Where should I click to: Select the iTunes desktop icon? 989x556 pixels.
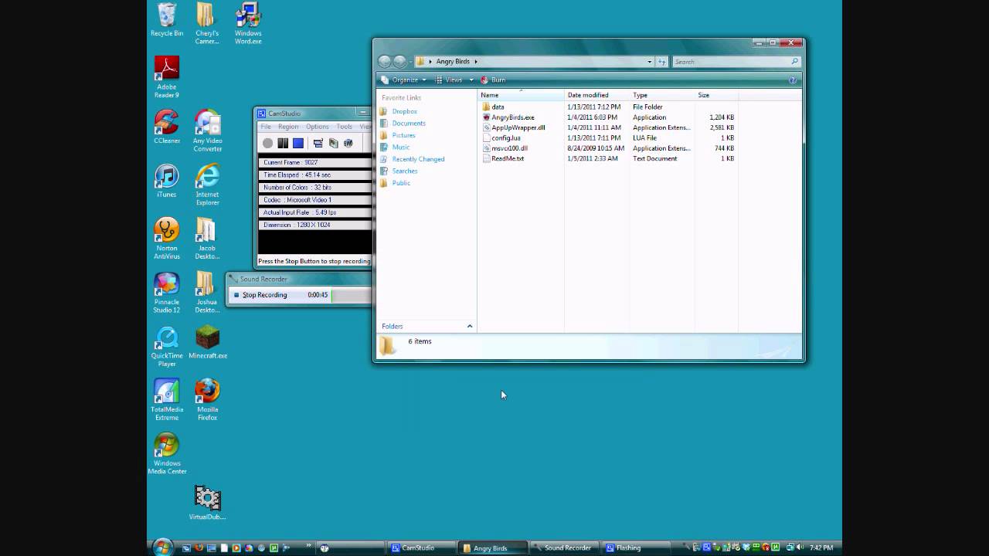pos(167,181)
